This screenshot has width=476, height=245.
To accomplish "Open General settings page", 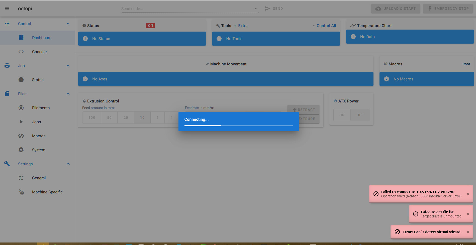I will [x=38, y=178].
